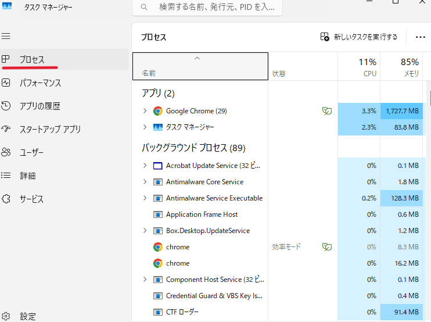Screen dimensions: 431x322
Task: Expand Component Host Service row
Action: pos(145,280)
